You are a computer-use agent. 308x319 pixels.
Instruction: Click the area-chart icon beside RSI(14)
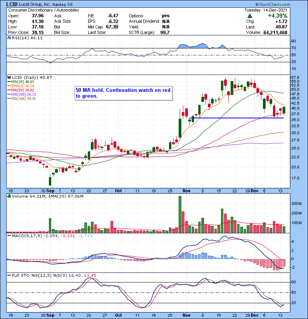click(9, 38)
